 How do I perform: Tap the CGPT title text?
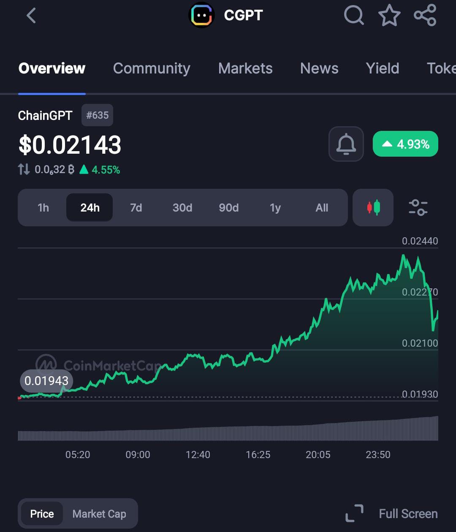[243, 16]
